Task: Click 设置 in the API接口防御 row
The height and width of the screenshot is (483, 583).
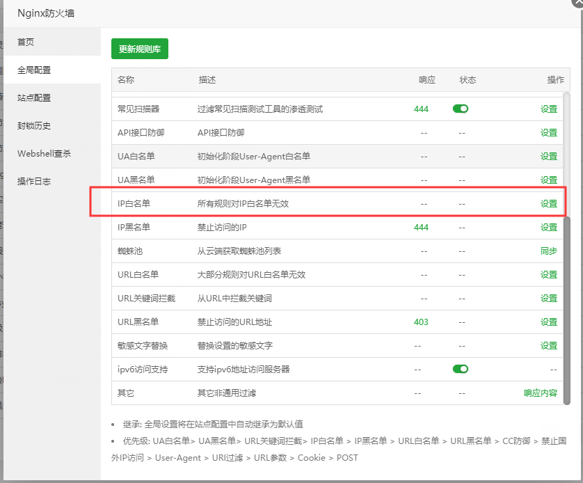Action: point(549,133)
